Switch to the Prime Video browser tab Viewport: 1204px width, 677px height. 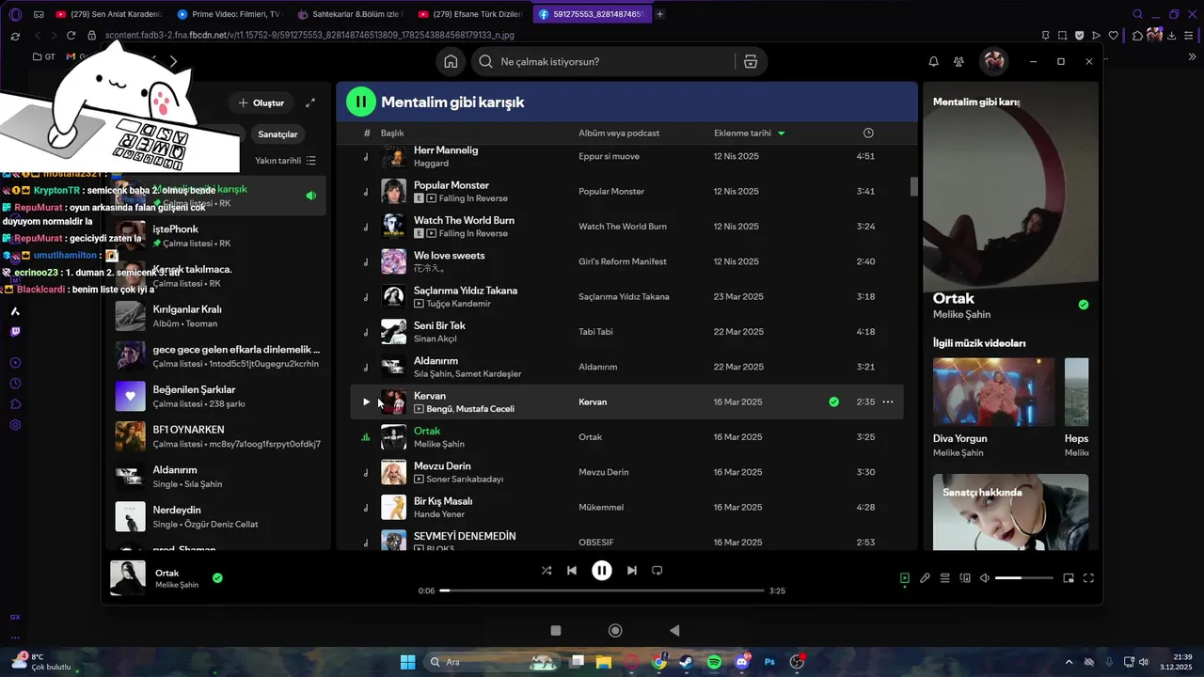pos(228,14)
